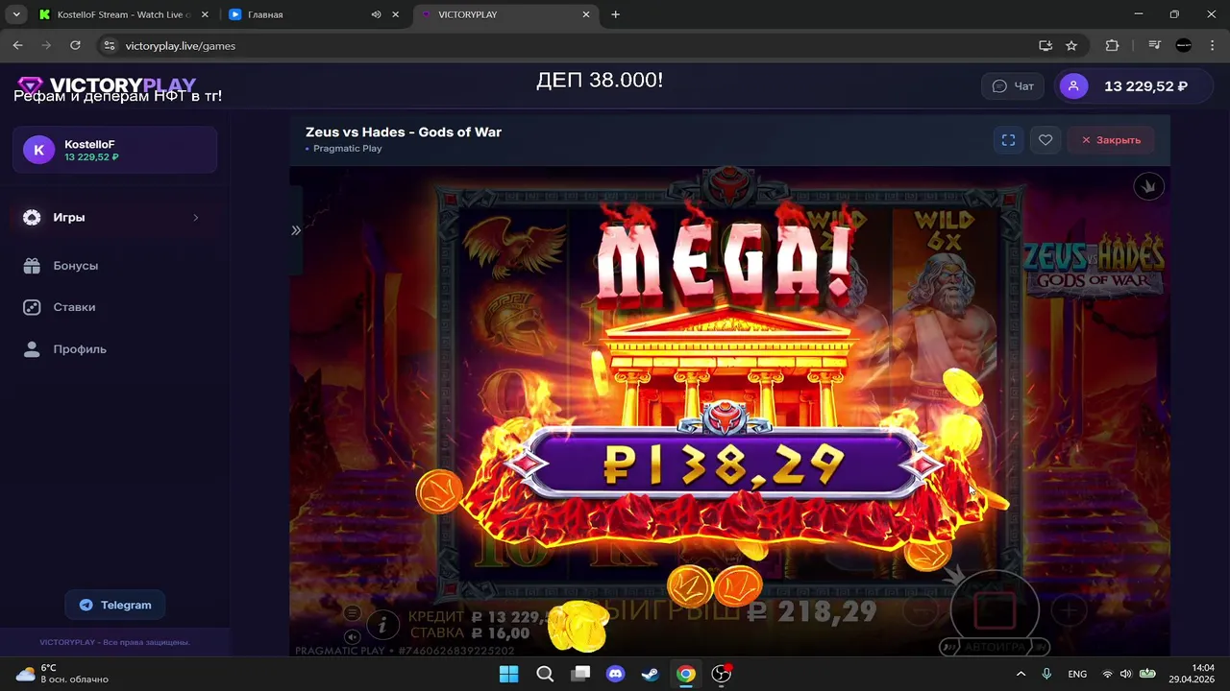The width and height of the screenshot is (1230, 691).
Task: Click the corner logo icon on game
Action: click(1148, 186)
